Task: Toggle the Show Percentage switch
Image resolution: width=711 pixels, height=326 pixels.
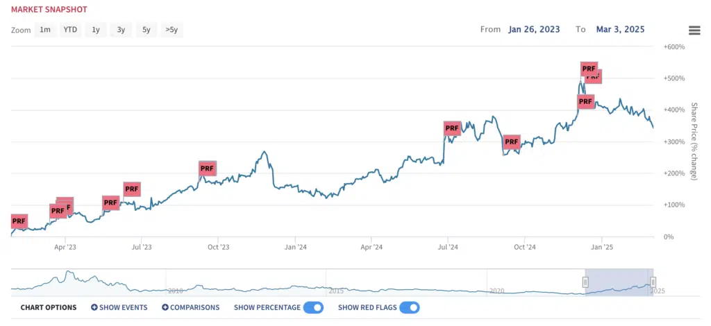Action: click(313, 307)
